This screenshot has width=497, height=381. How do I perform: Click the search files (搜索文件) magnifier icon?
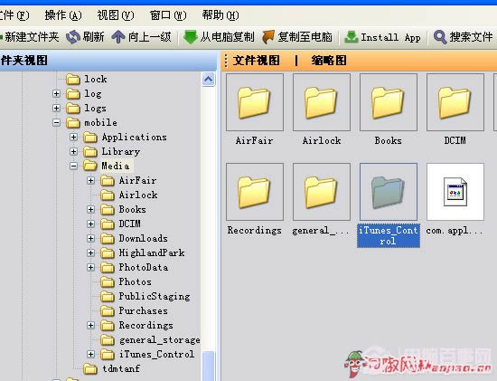(440, 37)
